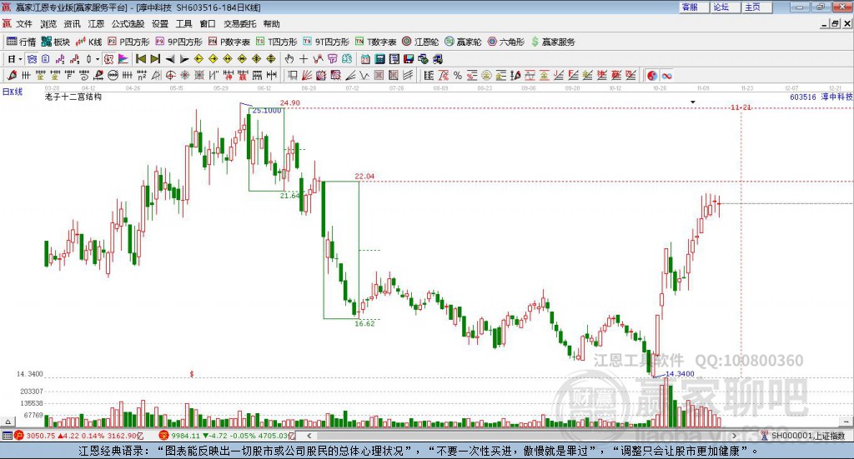Open the 交易委托 menu
Viewport: 854px width, 459px height.
pos(239,24)
